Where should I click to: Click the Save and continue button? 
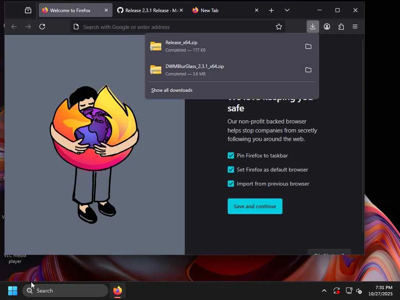click(255, 206)
